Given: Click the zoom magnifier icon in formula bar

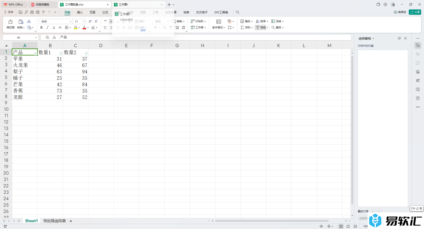Looking at the screenshot, I should pos(47,38).
